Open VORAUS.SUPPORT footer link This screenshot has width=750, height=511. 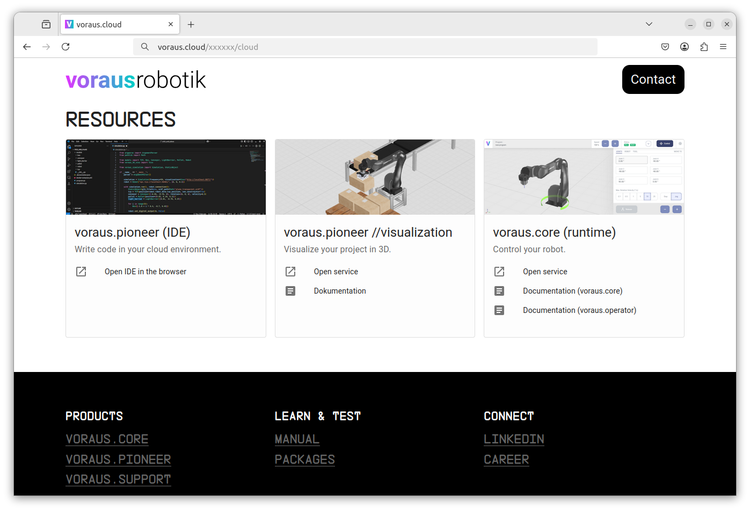pos(118,479)
